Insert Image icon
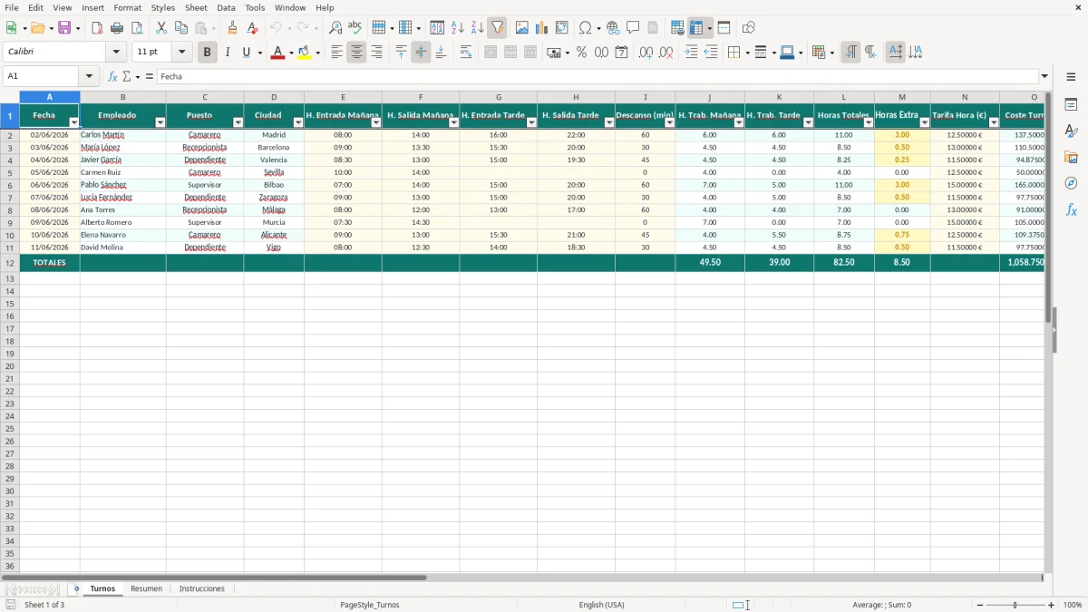This screenshot has width=1088, height=612. point(522,28)
